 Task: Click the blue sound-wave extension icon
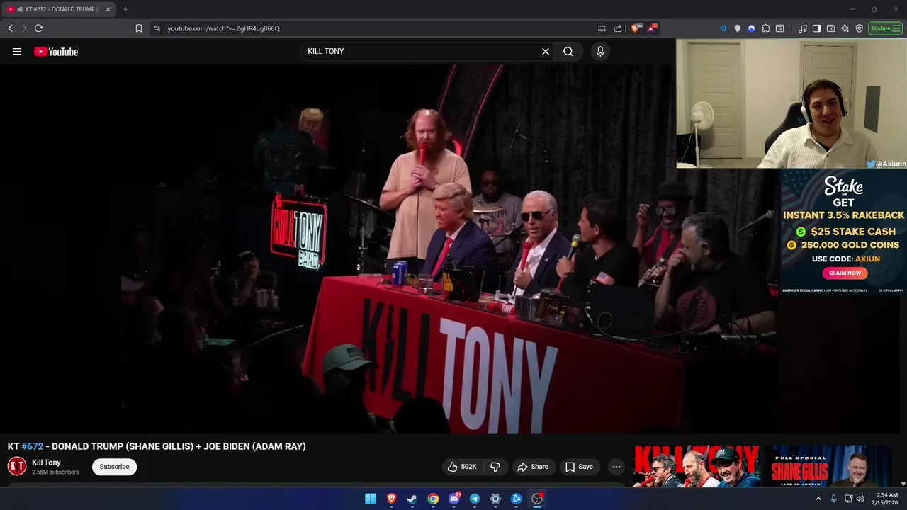click(x=723, y=28)
